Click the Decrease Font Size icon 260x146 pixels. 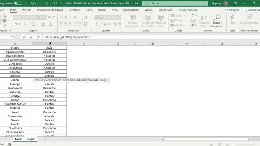pyautogui.click(x=54, y=17)
